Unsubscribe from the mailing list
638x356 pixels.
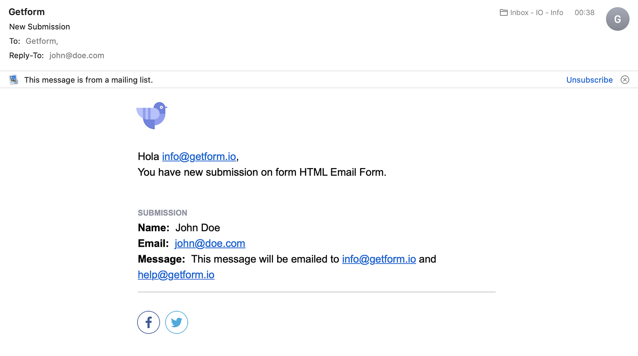(x=589, y=80)
